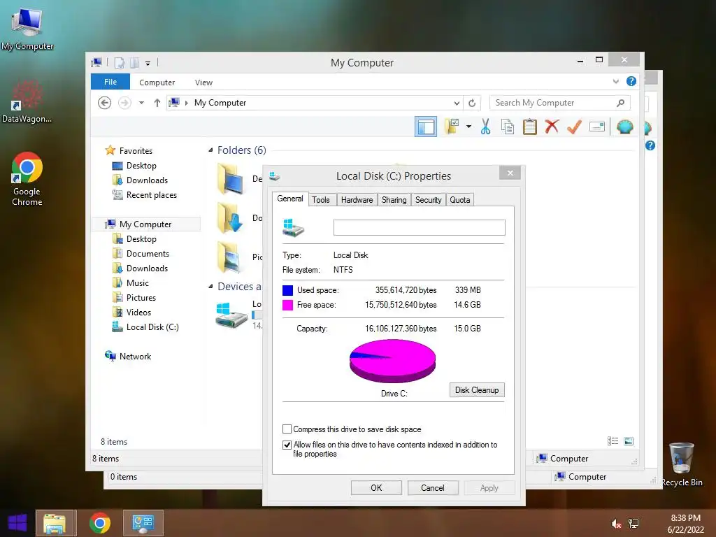
Task: Open dropdown arrow beside folder options icon
Action: (x=468, y=127)
